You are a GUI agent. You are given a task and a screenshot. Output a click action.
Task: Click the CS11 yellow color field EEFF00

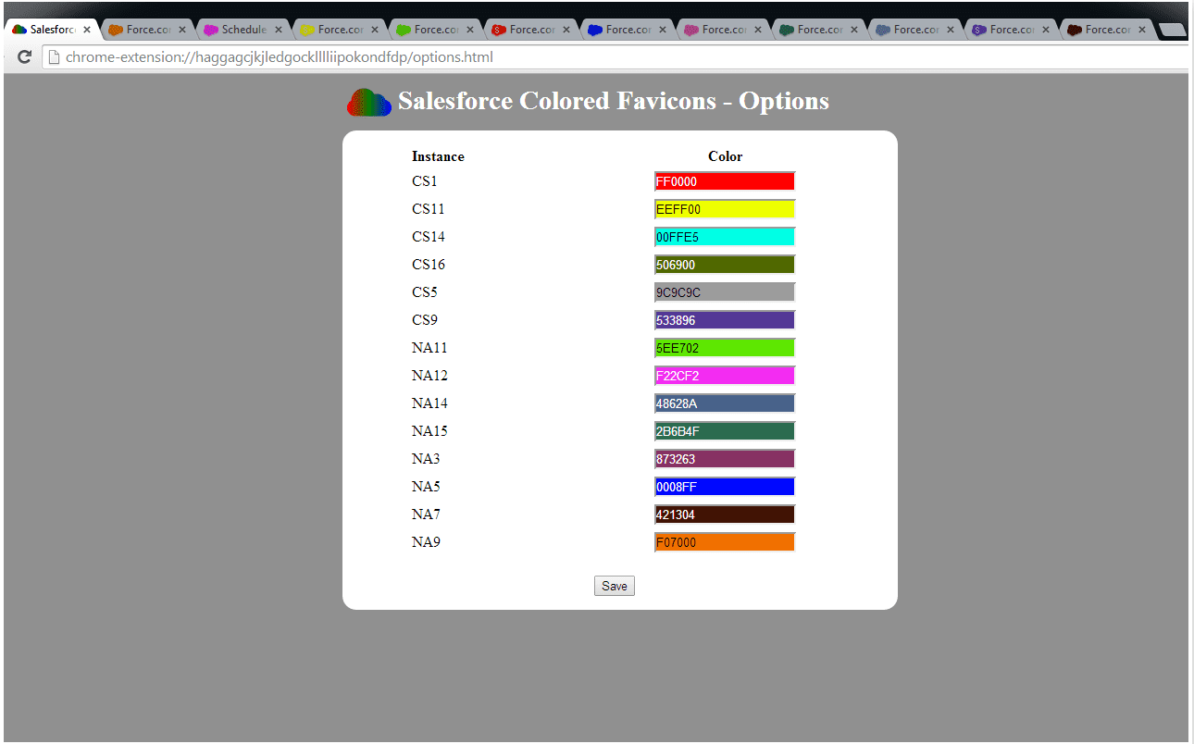[x=725, y=209]
